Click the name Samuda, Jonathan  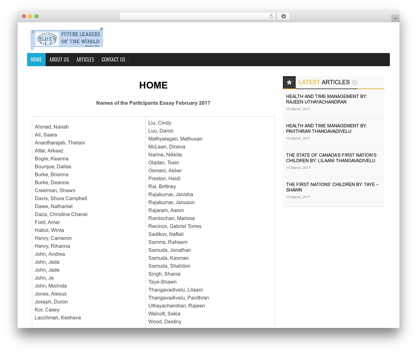pyautogui.click(x=169, y=250)
